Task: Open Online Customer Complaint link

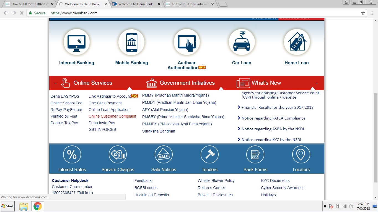Action: click(x=112, y=116)
